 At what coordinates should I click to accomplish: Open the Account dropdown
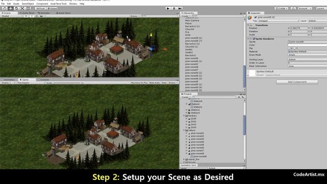(x=305, y=8)
